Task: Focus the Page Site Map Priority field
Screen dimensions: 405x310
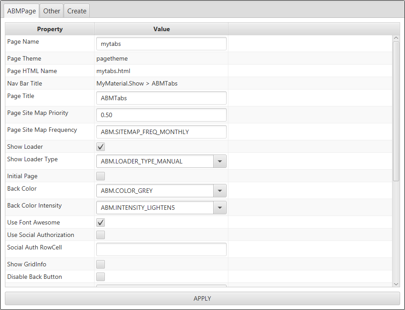Action: (161, 115)
